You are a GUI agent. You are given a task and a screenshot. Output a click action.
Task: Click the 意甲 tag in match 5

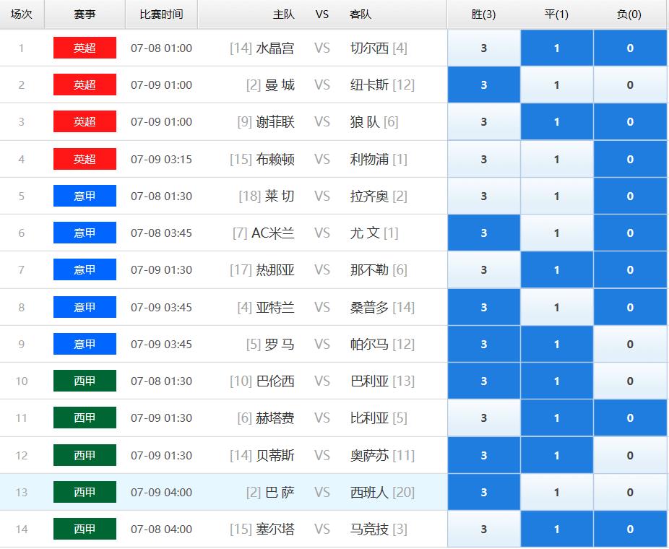pos(85,196)
